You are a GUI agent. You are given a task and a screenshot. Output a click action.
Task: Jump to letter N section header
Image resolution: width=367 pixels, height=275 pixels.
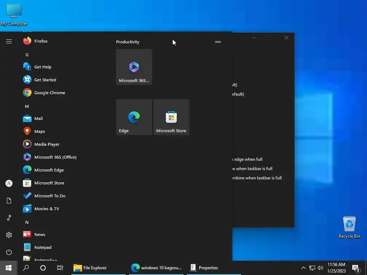[27, 222]
